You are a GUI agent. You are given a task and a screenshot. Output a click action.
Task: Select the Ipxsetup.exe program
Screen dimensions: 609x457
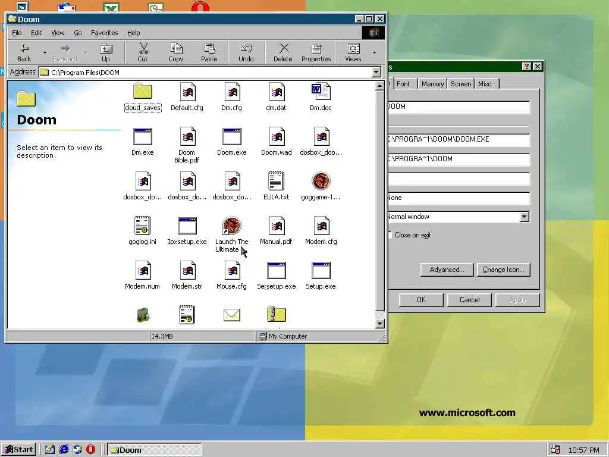coord(187,230)
